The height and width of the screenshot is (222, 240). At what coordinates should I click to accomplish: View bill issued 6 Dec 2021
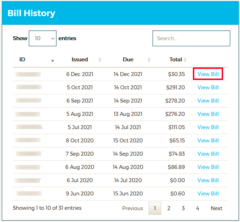[208, 74]
